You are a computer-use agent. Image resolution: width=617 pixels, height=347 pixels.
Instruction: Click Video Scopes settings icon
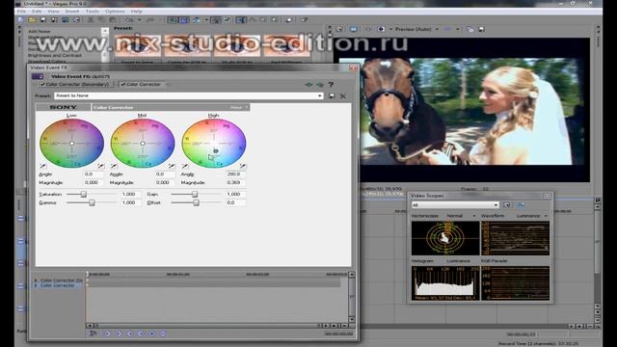click(507, 205)
